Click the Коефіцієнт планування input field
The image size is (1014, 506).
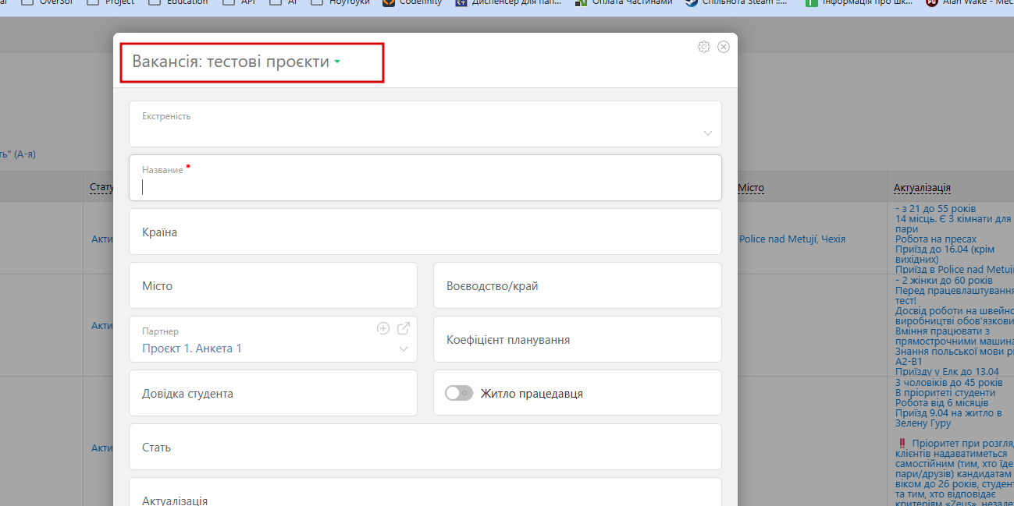578,339
